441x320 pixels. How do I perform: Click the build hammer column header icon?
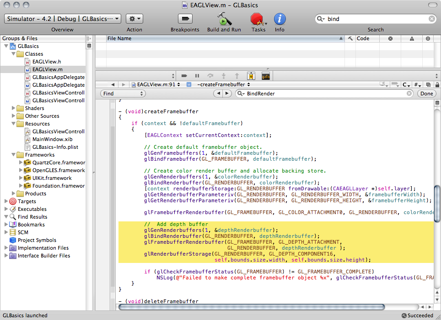click(x=350, y=38)
